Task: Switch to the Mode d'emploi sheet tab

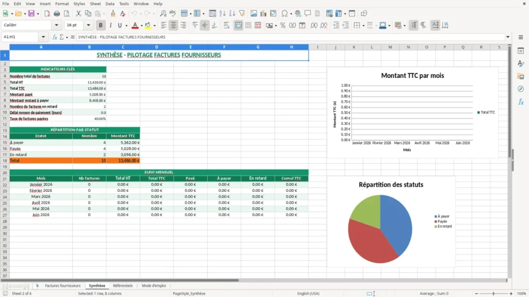Action: [x=154, y=286]
